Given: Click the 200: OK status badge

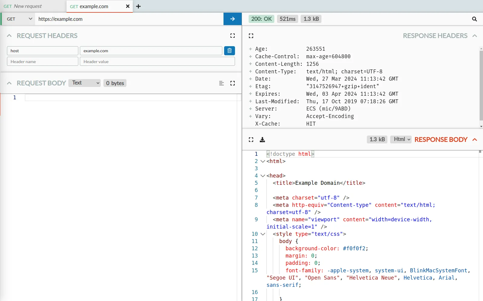Looking at the screenshot, I should pyautogui.click(x=261, y=19).
